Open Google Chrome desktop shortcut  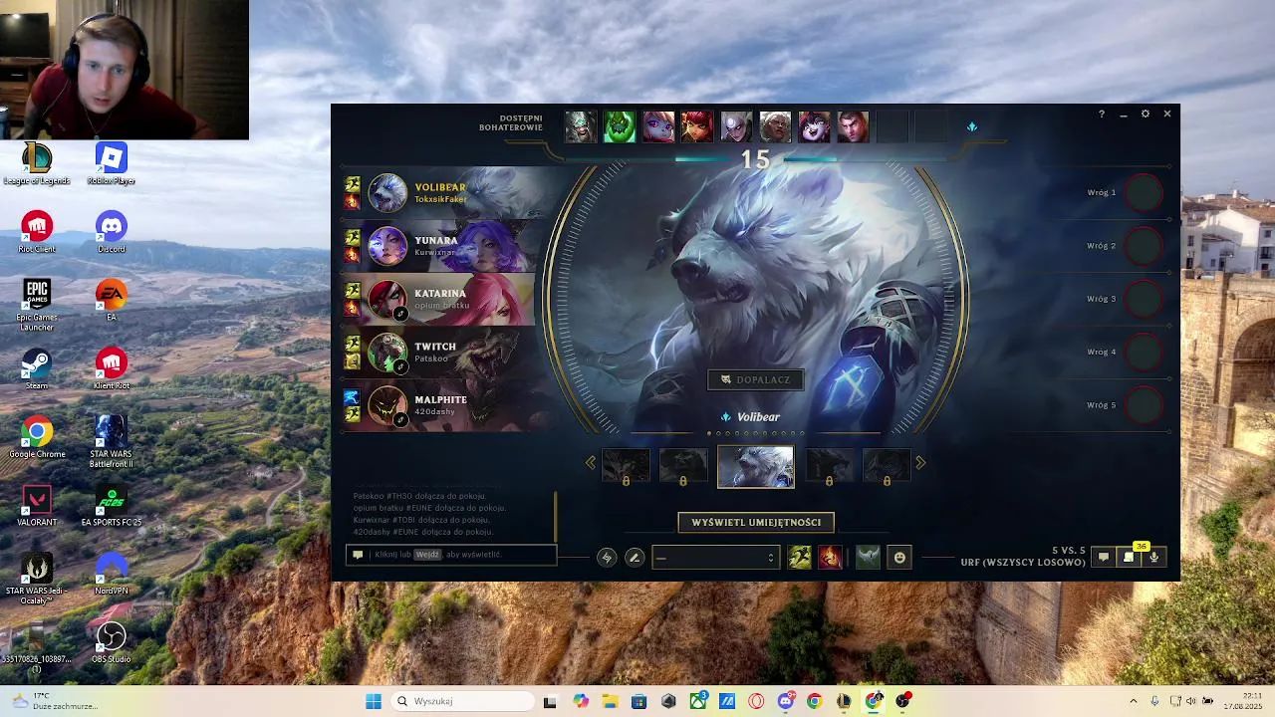37,437
